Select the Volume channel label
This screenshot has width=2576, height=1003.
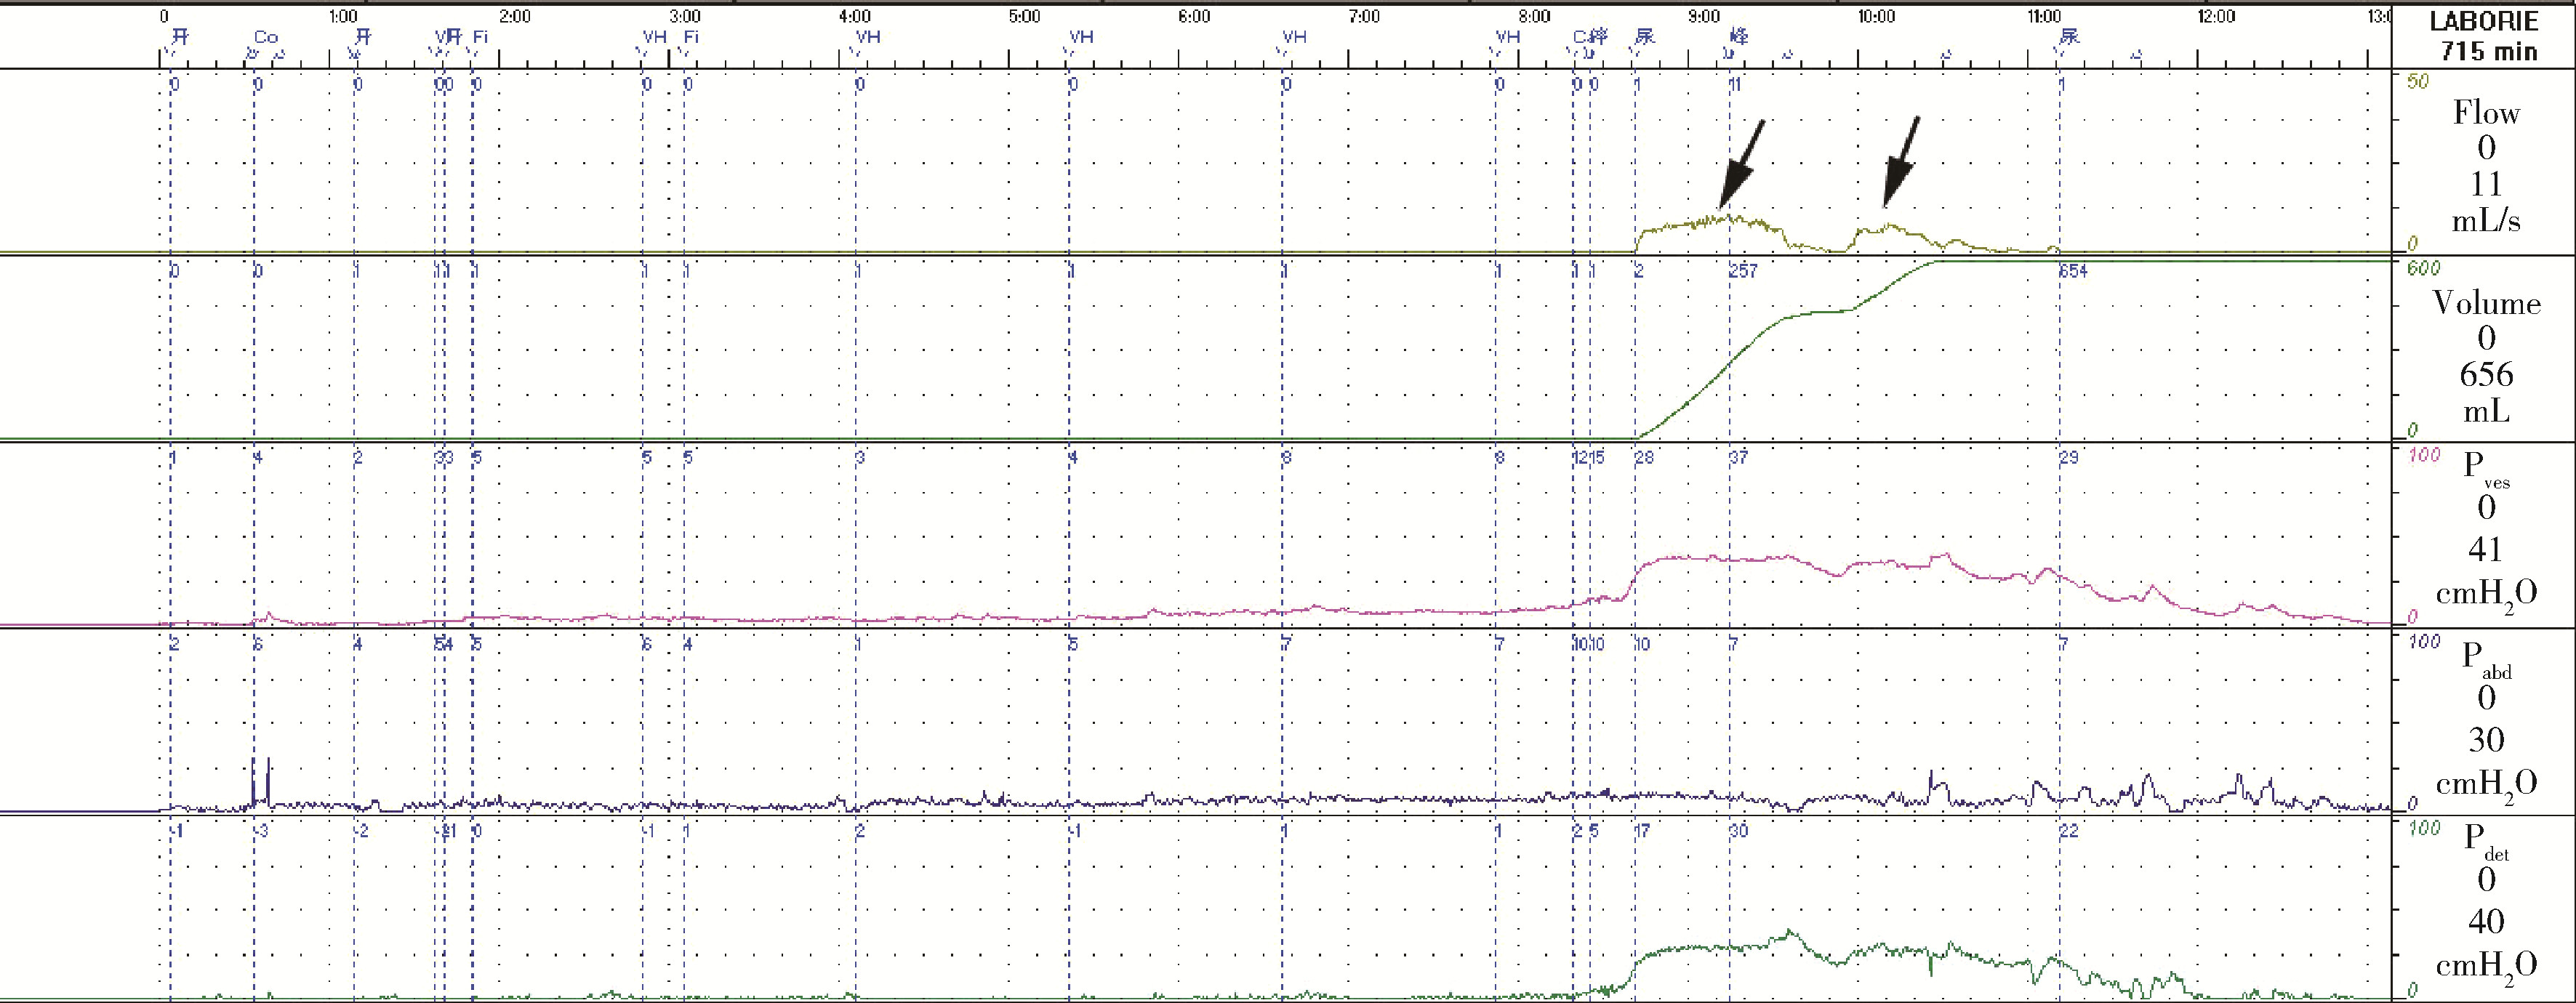point(2486,303)
